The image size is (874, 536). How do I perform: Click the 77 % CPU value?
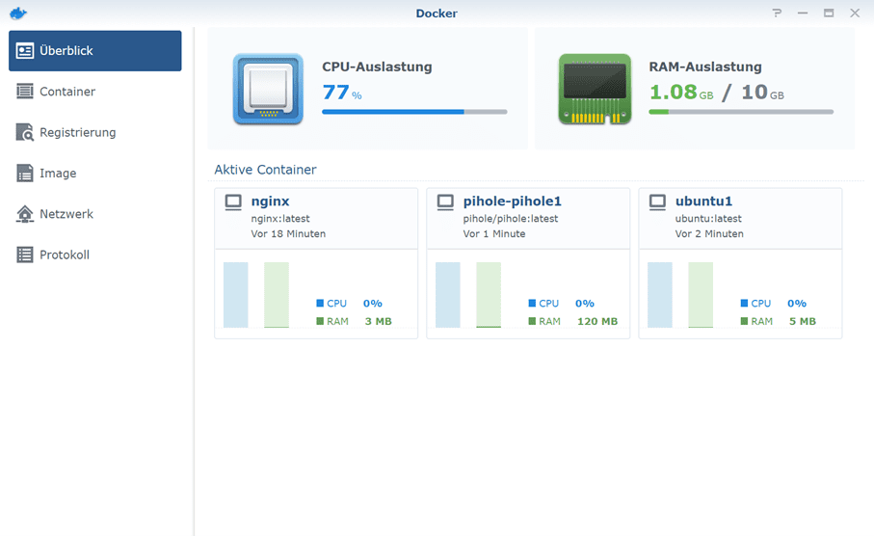tap(342, 92)
